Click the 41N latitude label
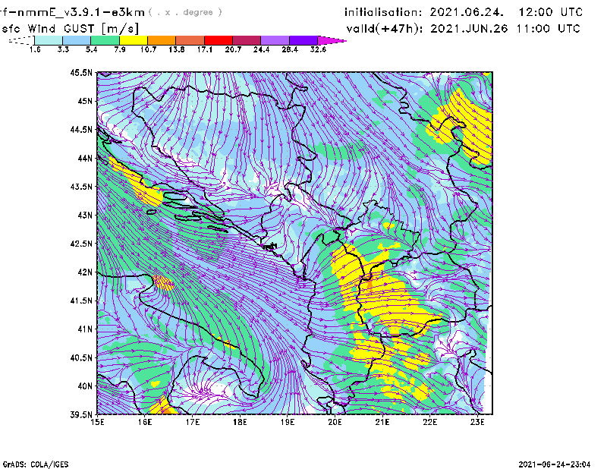Image resolution: width=607 pixels, height=469 pixels. 85,329
